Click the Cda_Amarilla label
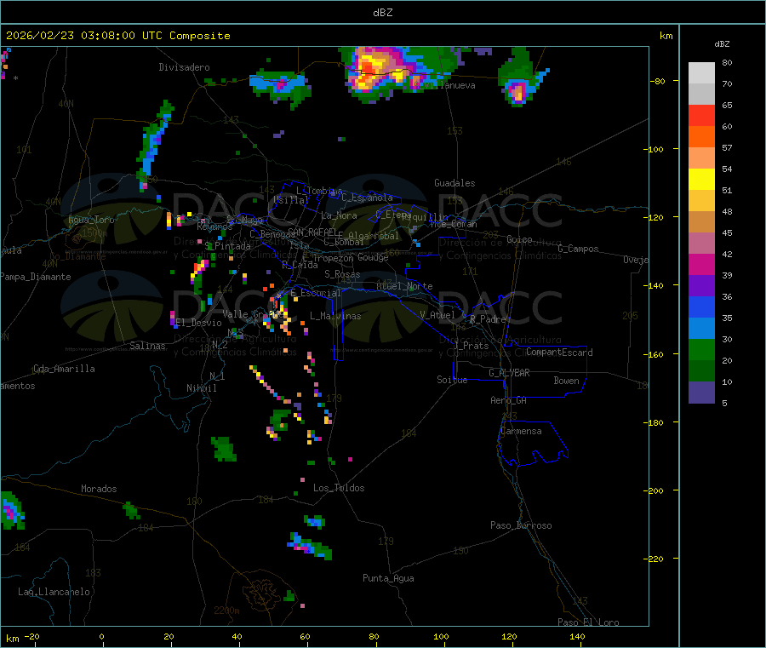The height and width of the screenshot is (648, 766). pyautogui.click(x=64, y=369)
